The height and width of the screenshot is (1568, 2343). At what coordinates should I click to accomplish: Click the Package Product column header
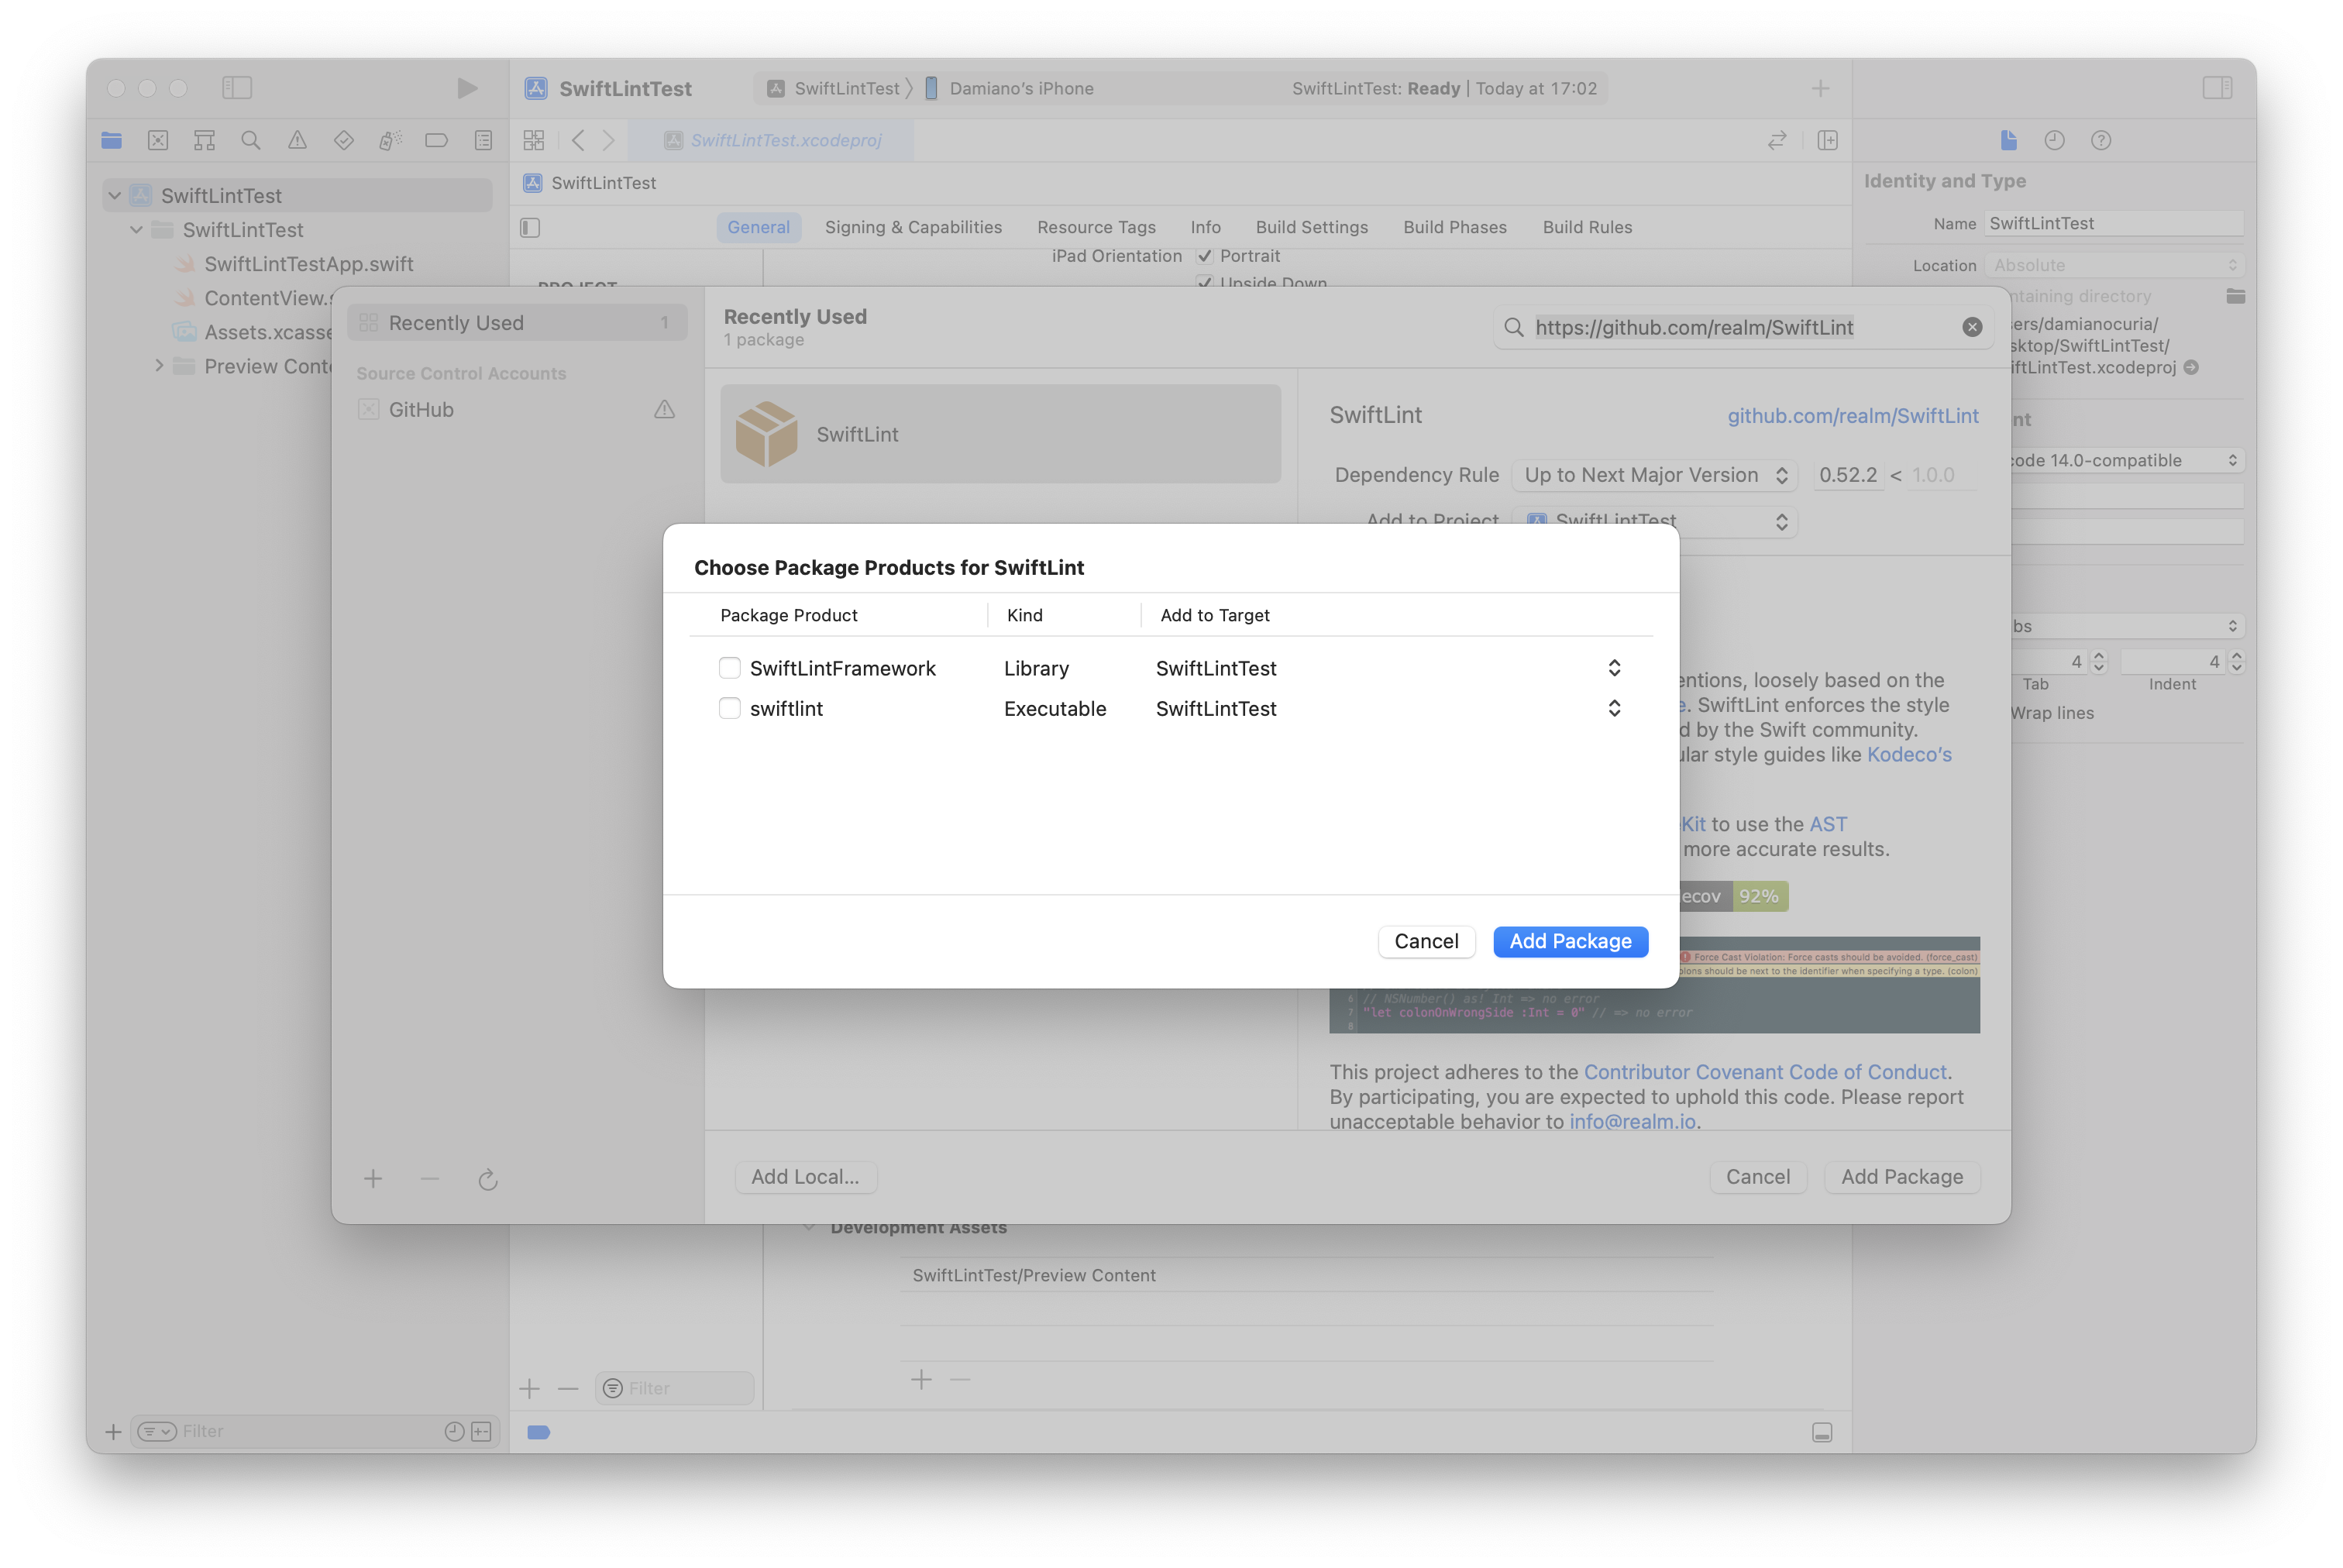tap(788, 615)
